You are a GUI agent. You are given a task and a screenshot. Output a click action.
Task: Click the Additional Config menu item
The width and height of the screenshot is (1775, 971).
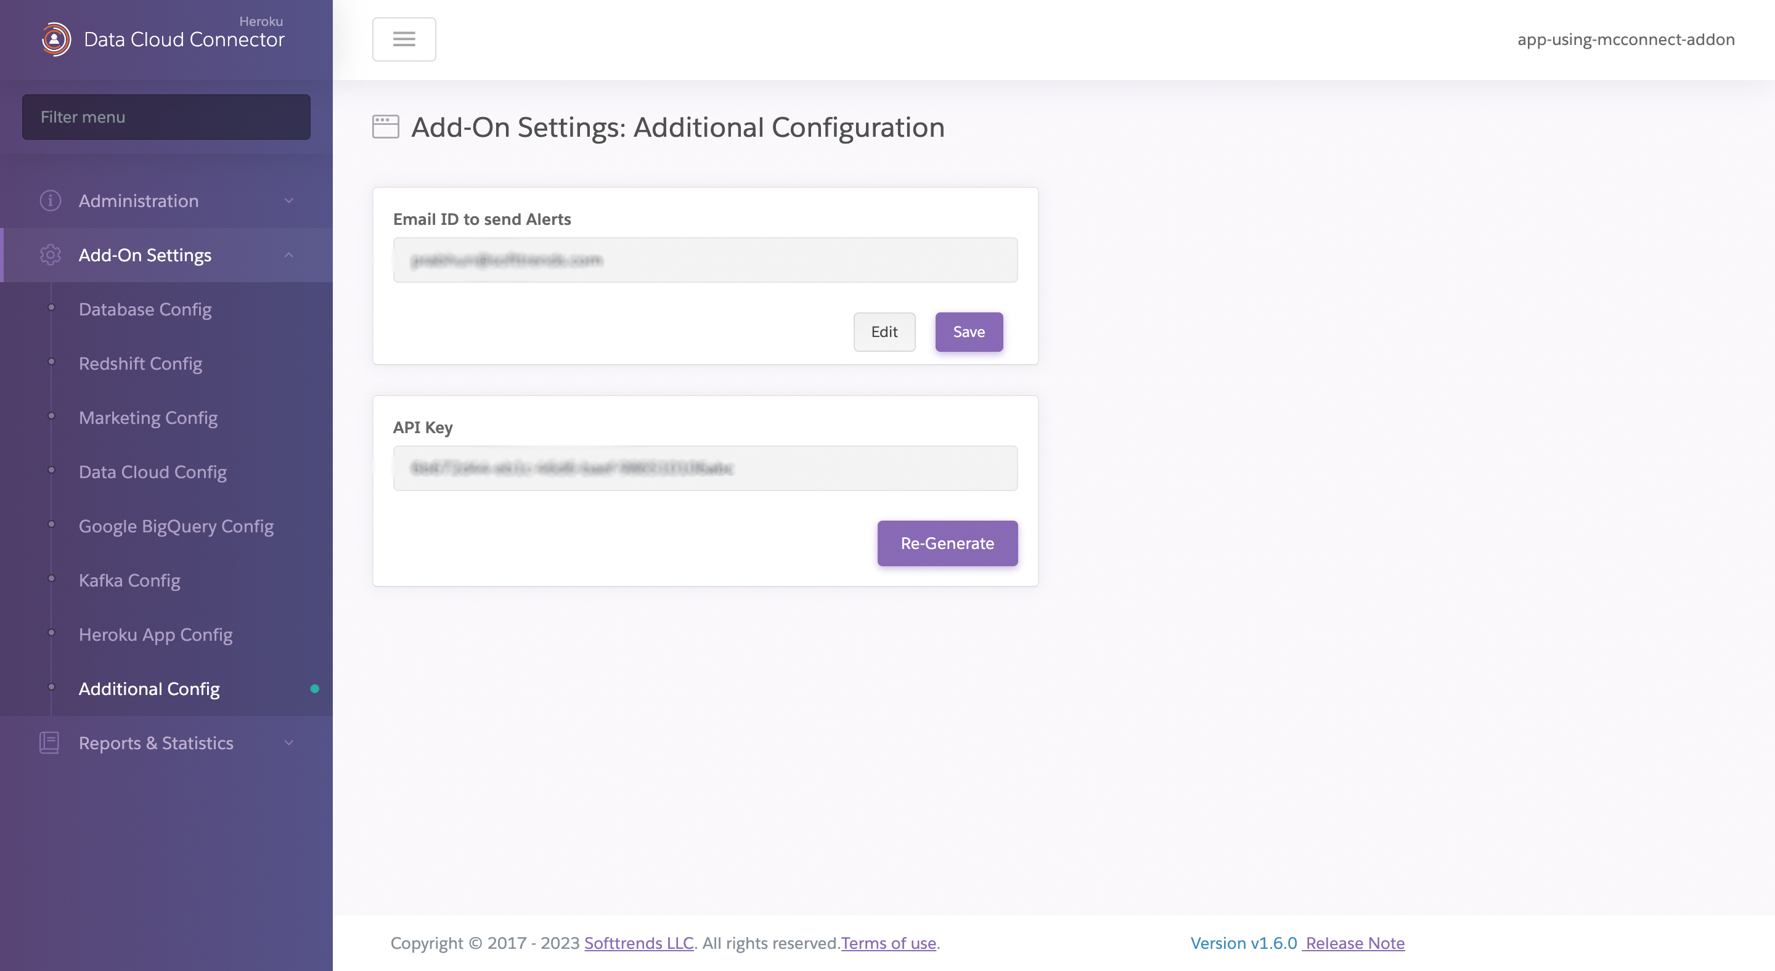tap(149, 689)
